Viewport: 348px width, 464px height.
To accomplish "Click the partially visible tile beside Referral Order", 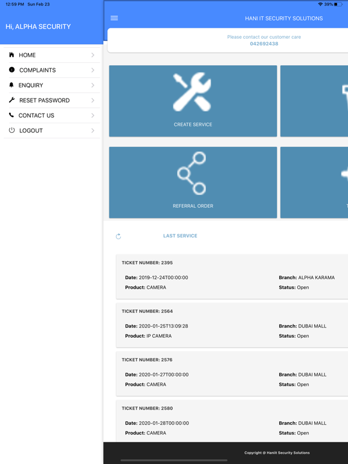I will coord(314,182).
